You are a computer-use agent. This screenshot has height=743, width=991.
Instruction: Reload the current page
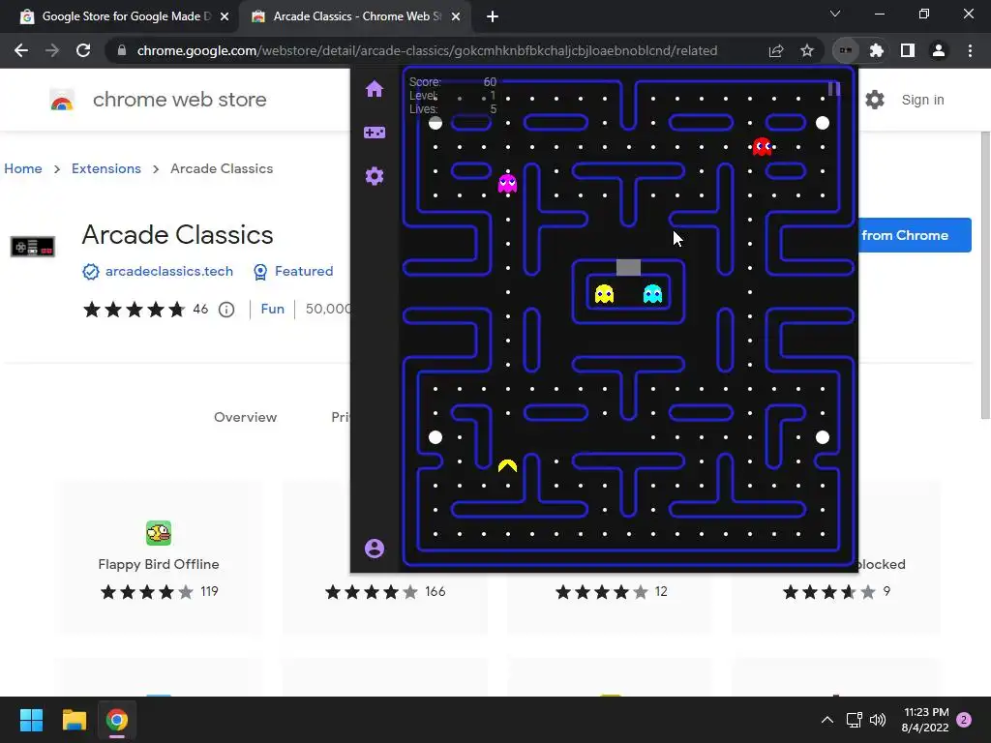(83, 50)
